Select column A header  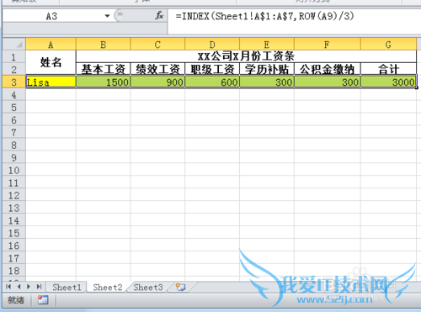point(51,45)
